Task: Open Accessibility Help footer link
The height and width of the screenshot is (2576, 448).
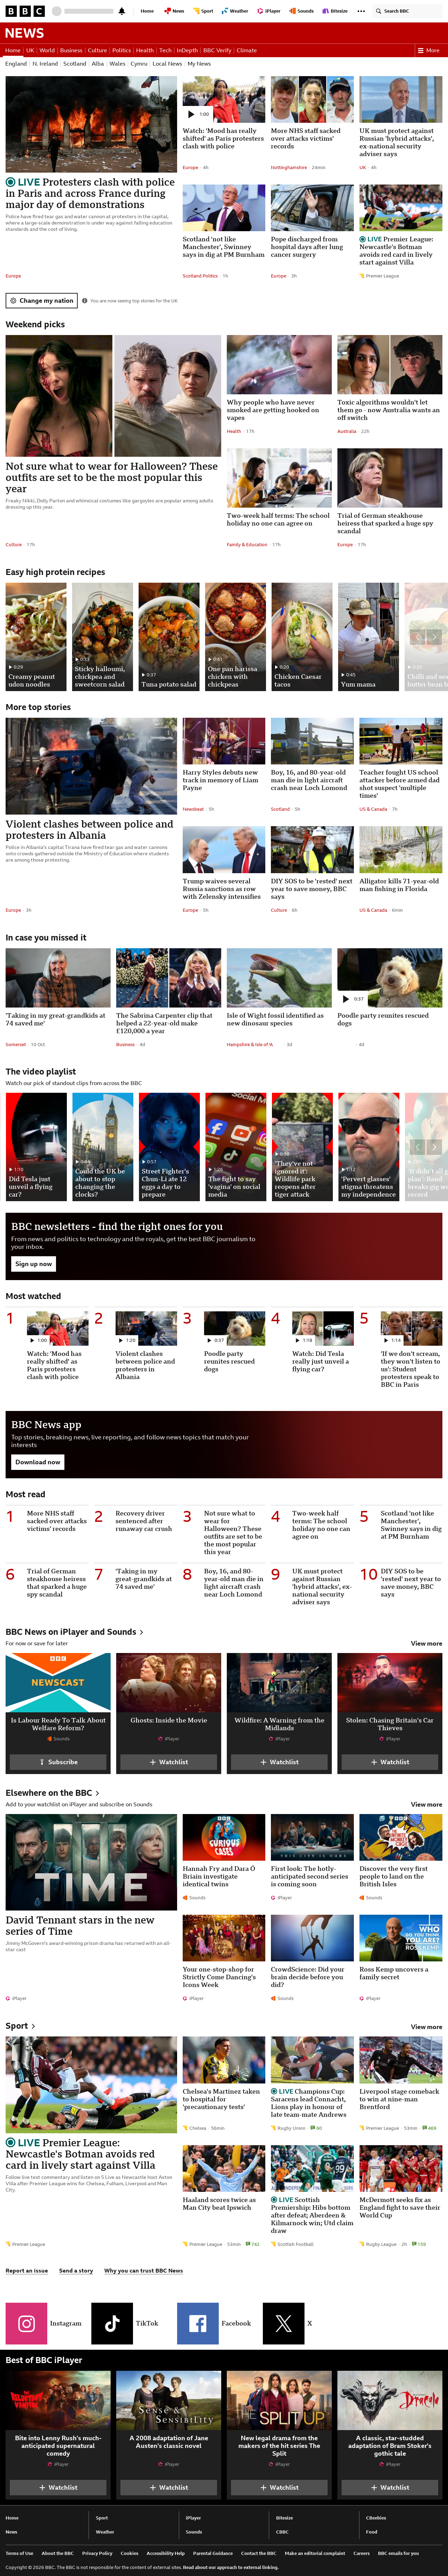Action: click(166, 2552)
